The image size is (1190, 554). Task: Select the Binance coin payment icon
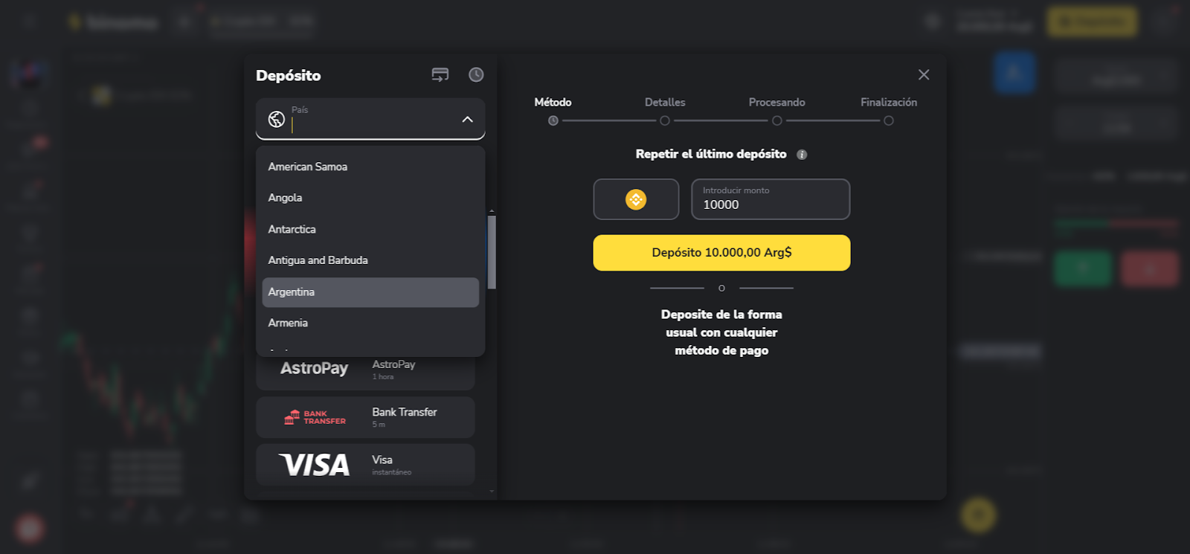pyautogui.click(x=636, y=199)
